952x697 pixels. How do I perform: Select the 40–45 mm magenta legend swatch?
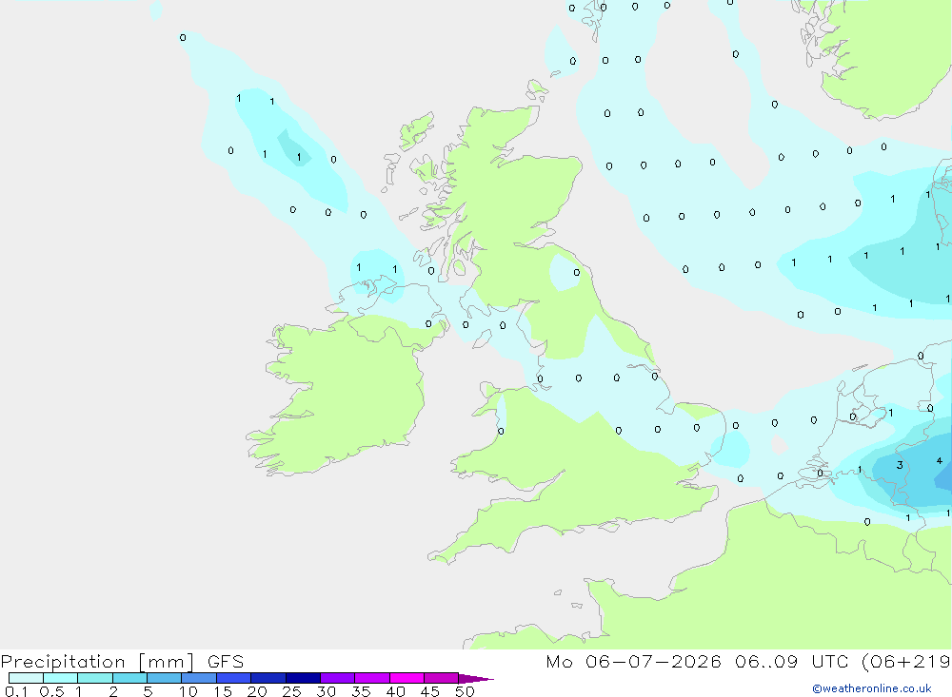pos(407,678)
